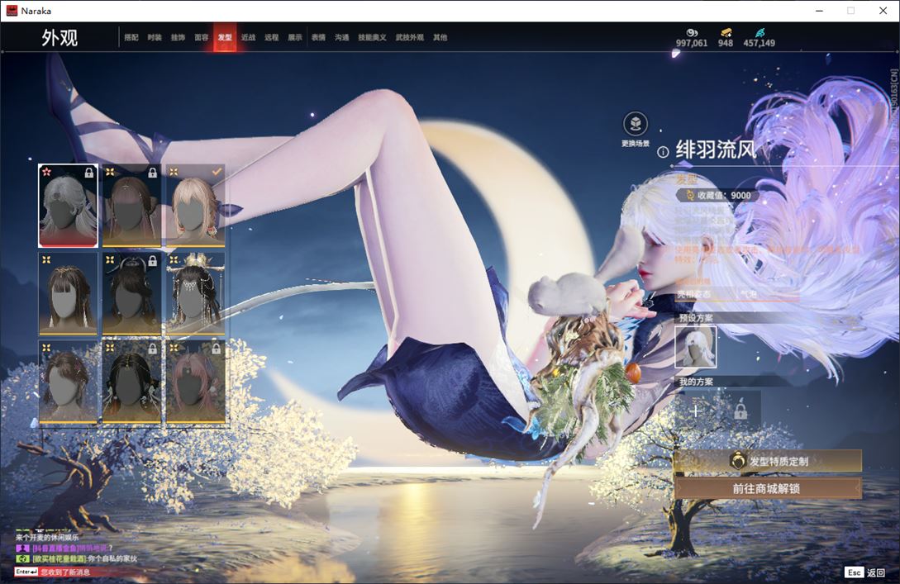Open the 时装 tab
The height and width of the screenshot is (584, 900).
[x=155, y=38]
